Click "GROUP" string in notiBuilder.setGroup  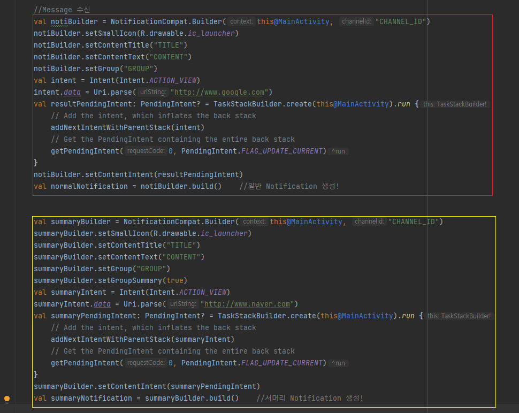[x=139, y=69]
